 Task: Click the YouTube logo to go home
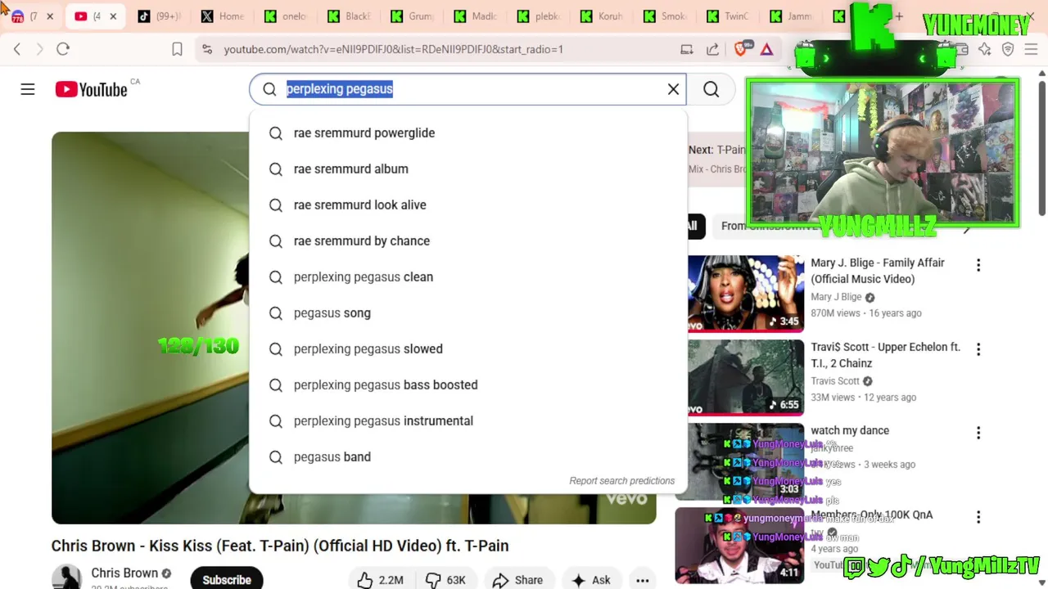point(92,89)
